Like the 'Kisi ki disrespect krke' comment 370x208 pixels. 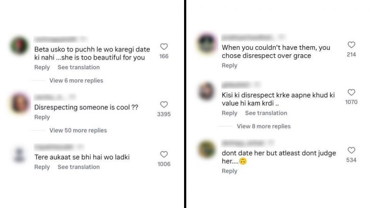351,92
